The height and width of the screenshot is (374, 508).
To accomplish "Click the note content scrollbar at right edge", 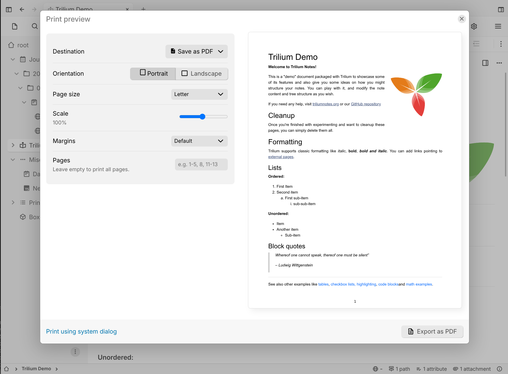I will click(x=506, y=124).
